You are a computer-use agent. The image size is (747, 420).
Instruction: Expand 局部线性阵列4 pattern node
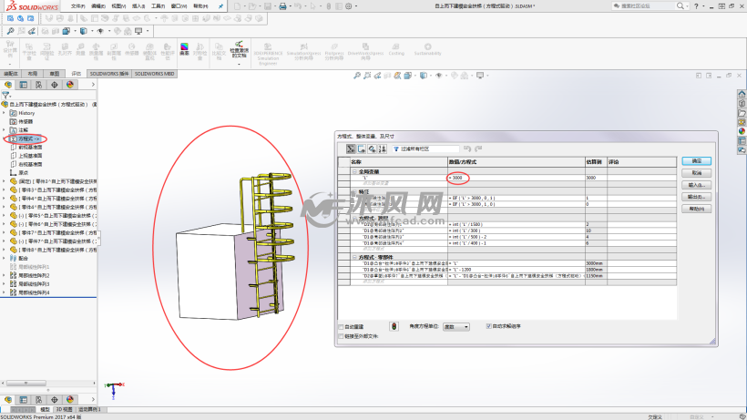(x=5, y=292)
